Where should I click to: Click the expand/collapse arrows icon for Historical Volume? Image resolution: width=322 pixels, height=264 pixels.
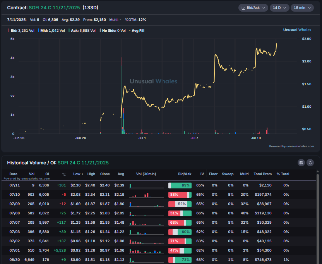pyautogui.click(x=310, y=163)
